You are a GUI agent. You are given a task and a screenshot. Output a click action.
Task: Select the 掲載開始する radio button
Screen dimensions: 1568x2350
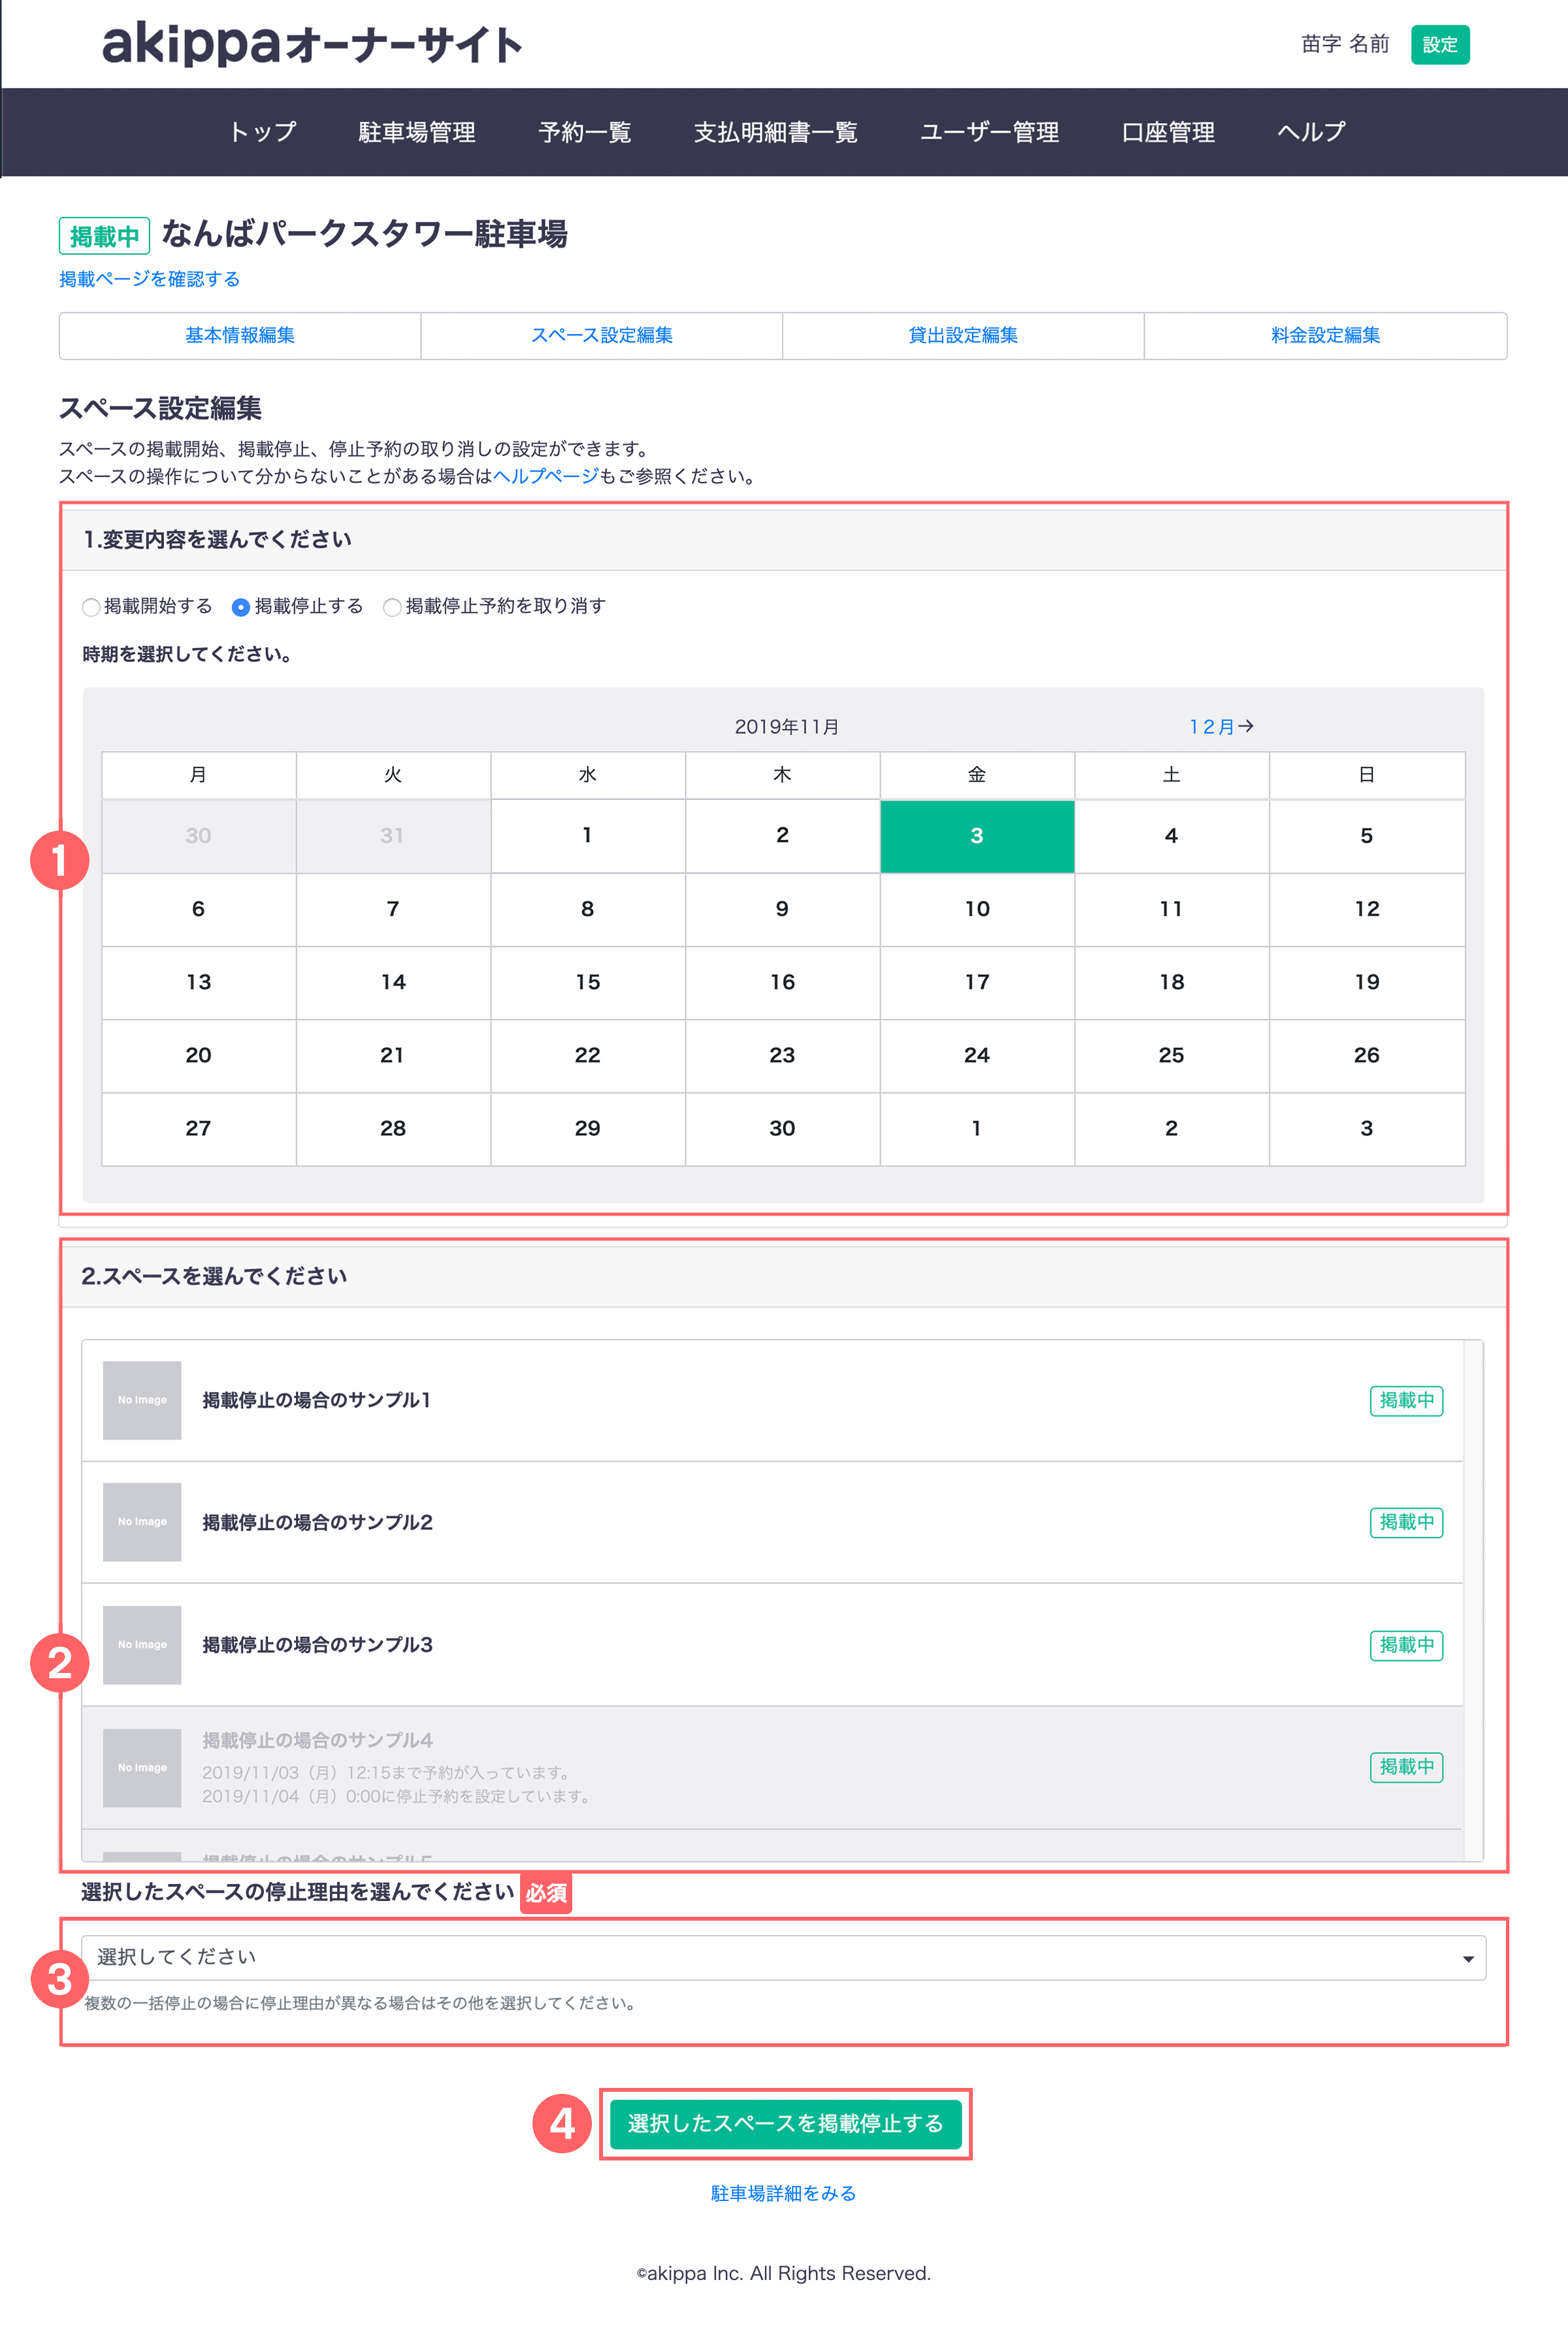91,607
